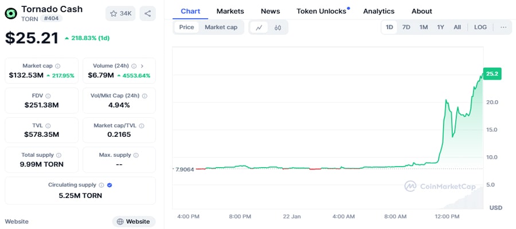The height and width of the screenshot is (229, 516).
Task: Click the 5.25M TORN circulating supply
Action: (80, 196)
